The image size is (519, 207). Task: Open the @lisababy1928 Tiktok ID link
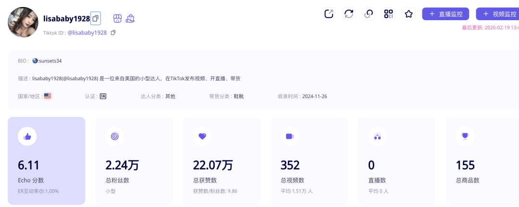tap(87, 33)
